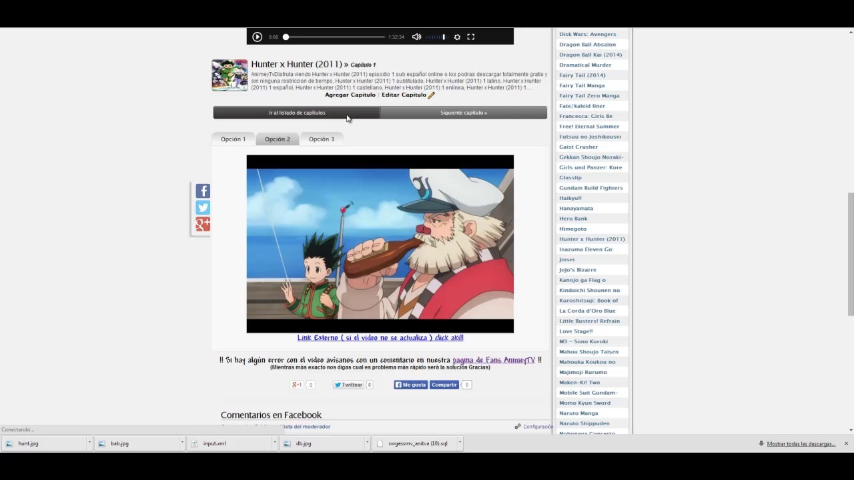Open Dramatical Murder in sidebar
This screenshot has width=854, height=480.
[585, 65]
